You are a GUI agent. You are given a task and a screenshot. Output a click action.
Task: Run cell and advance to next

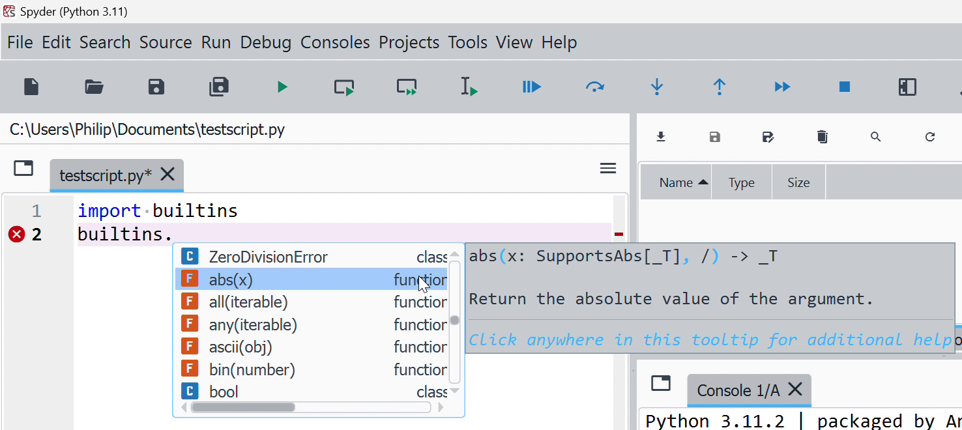click(407, 87)
